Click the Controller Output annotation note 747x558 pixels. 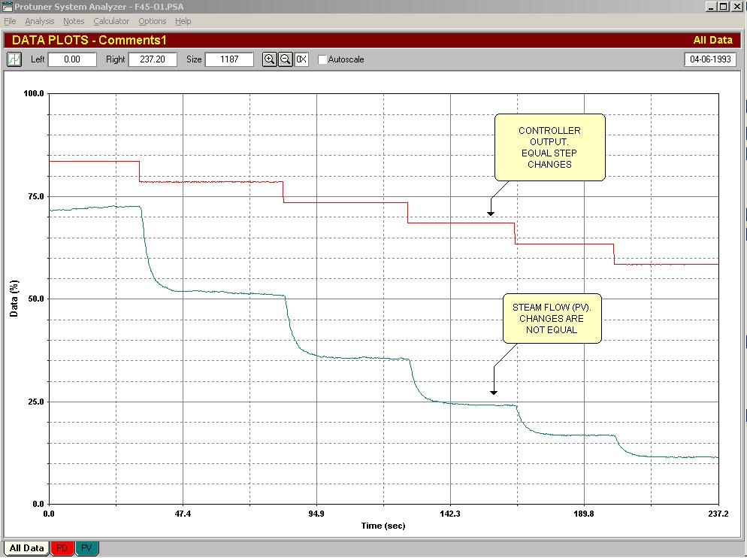pyautogui.click(x=549, y=147)
